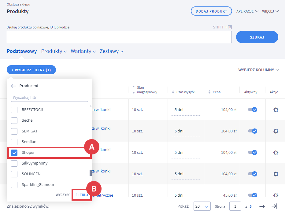The image size is (285, 215).
Task: Open gear actions menu in third product row
Action: pos(276,153)
